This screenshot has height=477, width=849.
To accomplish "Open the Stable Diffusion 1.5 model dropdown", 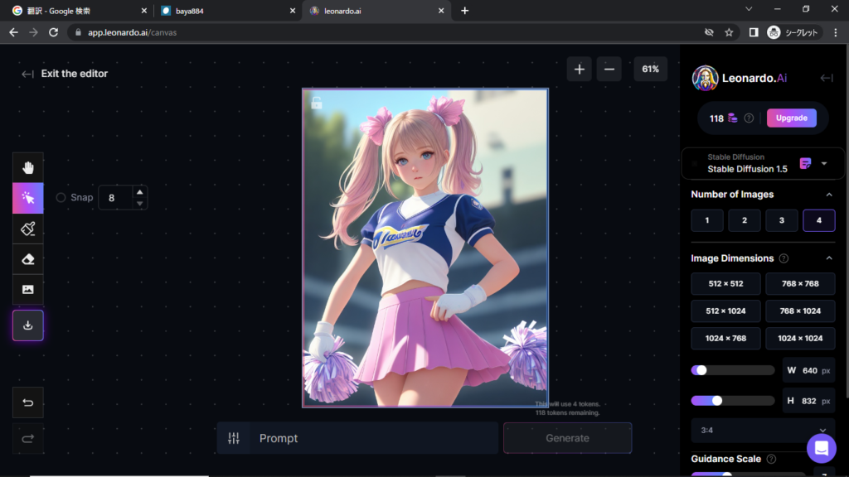I will click(823, 164).
